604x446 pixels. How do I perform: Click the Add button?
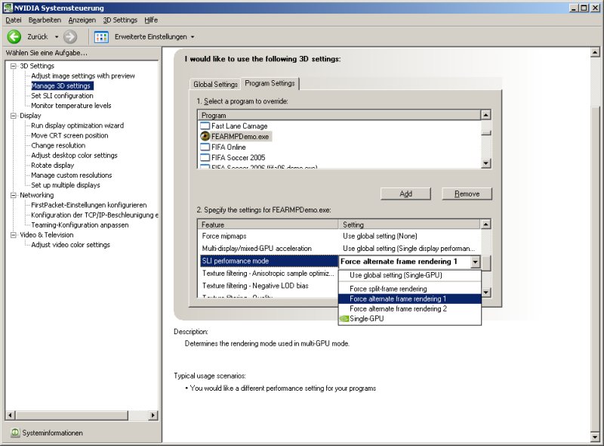(405, 194)
